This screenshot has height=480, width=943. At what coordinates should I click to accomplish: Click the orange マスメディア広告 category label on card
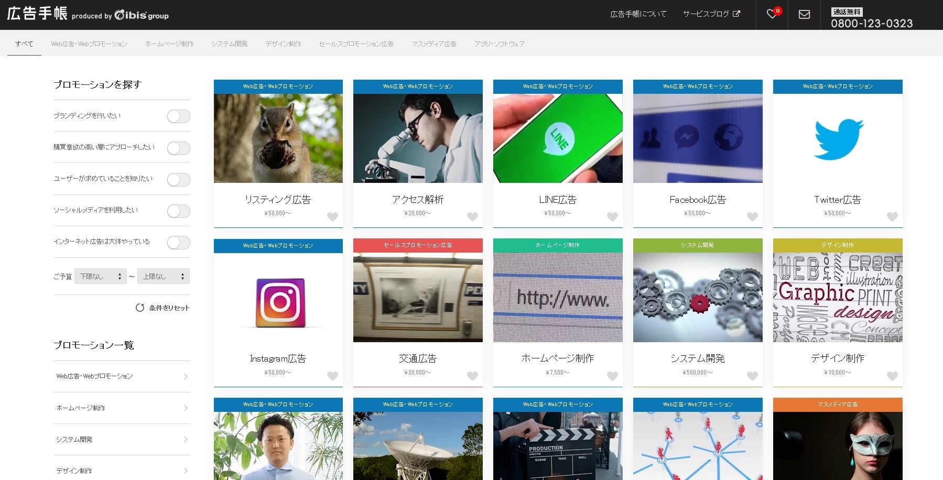point(838,405)
